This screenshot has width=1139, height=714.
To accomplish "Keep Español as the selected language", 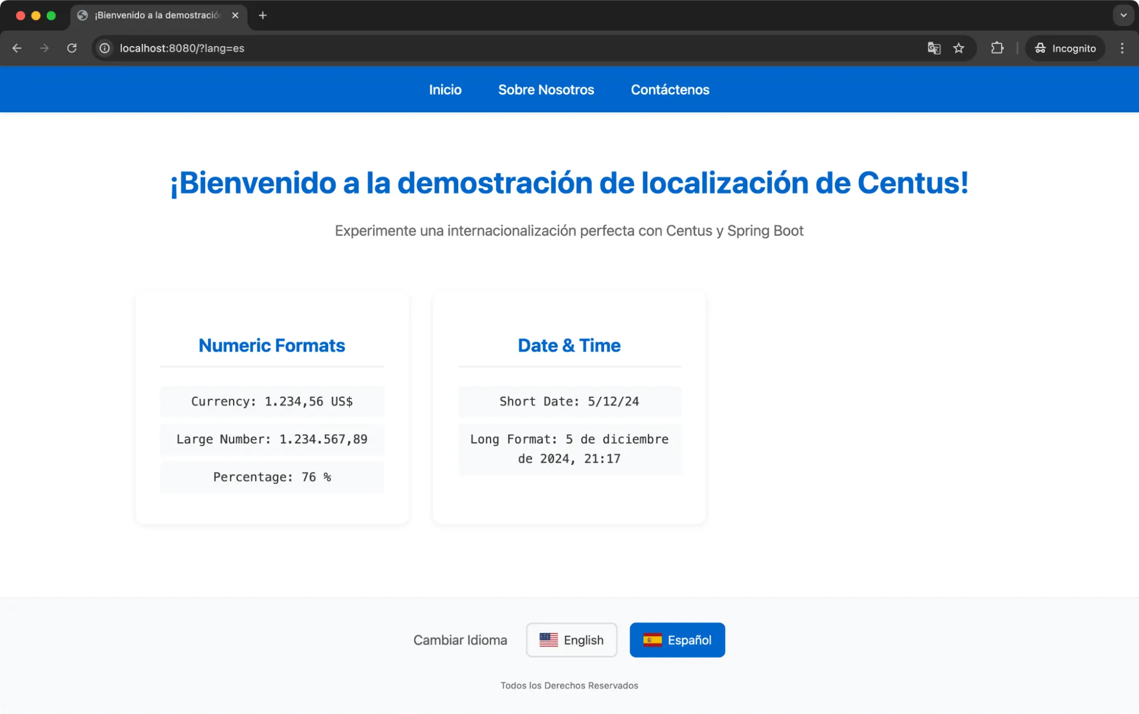I will pyautogui.click(x=677, y=639).
